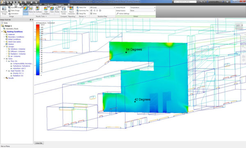Open the Parts results tool
Image resolution: width=246 pixels, height=148 pixels.
coord(52,10)
